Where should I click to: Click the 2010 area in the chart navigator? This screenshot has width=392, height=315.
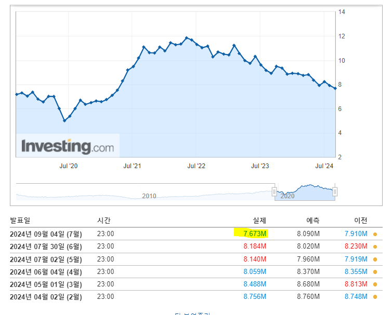149,196
